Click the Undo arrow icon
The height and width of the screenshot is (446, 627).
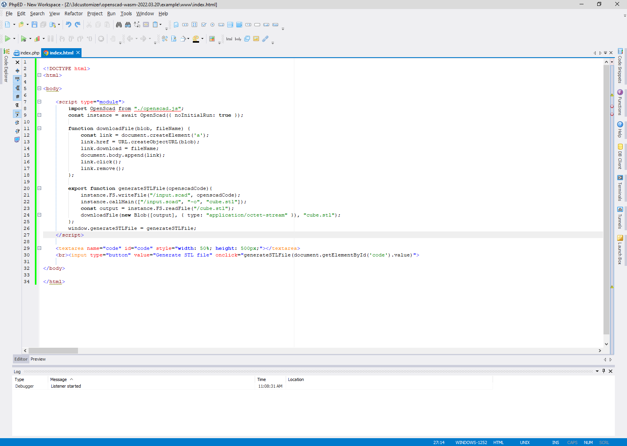pos(68,25)
